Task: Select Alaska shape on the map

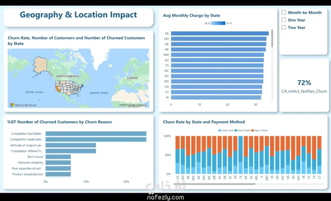Action: click(41, 65)
